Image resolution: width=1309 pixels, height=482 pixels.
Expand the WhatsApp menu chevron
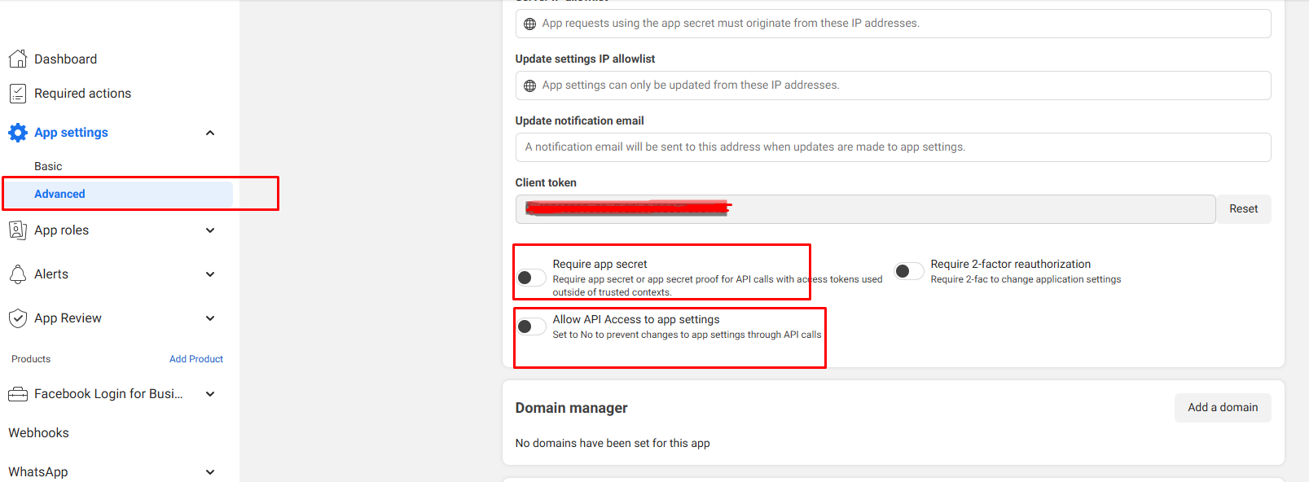point(210,472)
